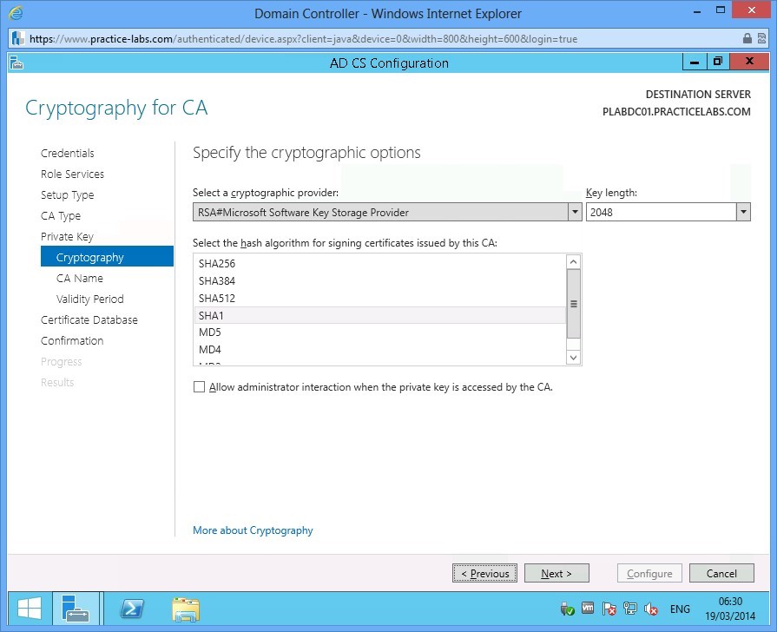Screen dimensions: 777x632
Task: Select SHA256 hash algorithm
Action: click(x=217, y=264)
